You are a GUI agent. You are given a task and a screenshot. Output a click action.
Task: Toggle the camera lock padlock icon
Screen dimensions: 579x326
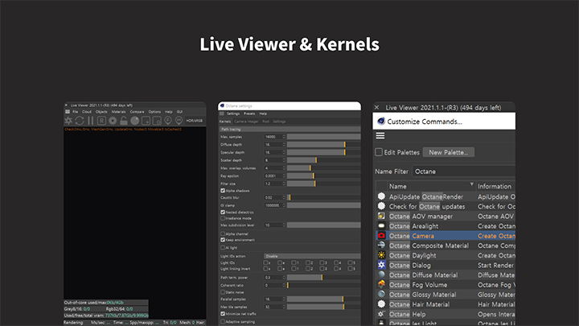pyautogui.click(x=124, y=121)
